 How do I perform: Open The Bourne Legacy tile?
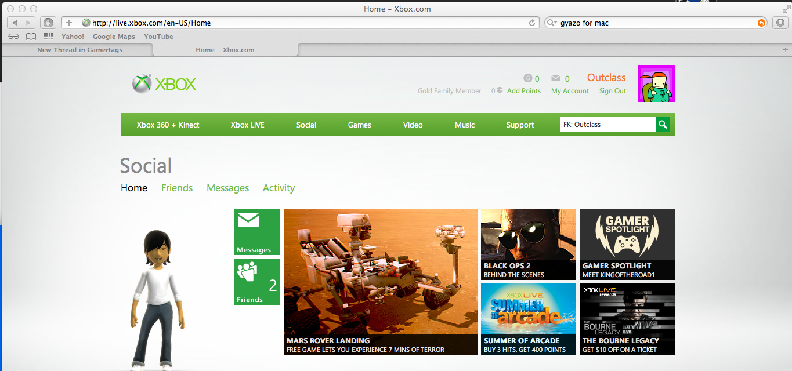pyautogui.click(x=627, y=319)
